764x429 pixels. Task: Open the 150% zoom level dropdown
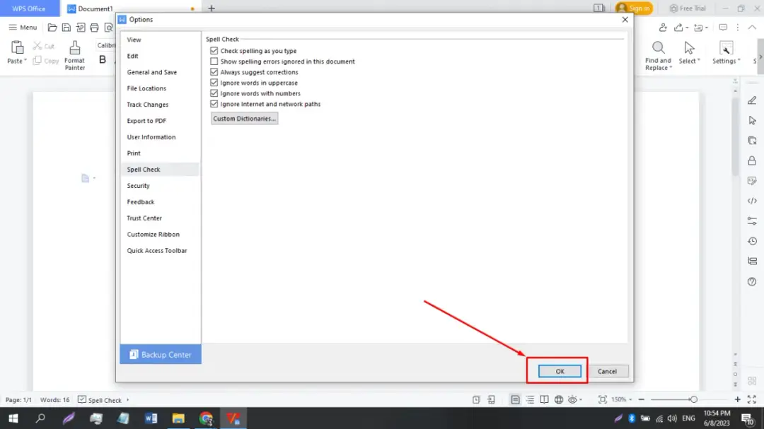tap(624, 399)
